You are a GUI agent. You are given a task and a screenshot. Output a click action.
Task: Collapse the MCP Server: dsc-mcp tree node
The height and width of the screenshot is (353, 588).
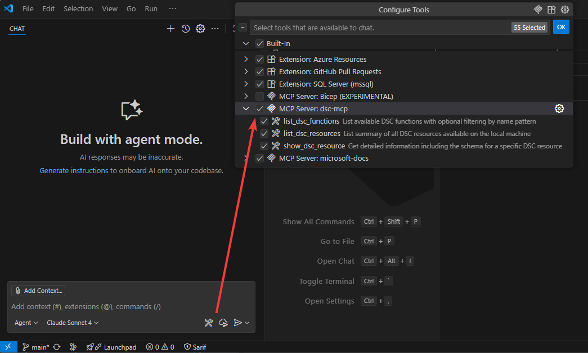245,108
